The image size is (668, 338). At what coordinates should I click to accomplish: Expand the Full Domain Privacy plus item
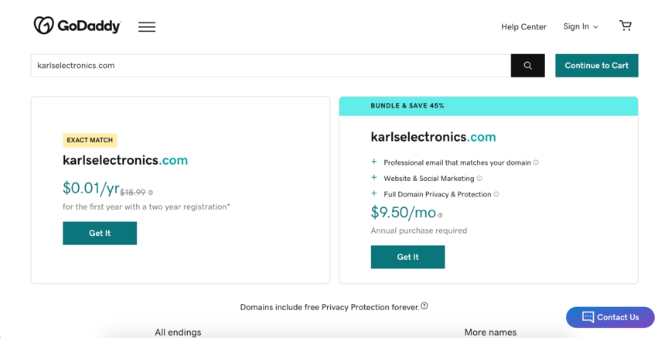pos(374,194)
